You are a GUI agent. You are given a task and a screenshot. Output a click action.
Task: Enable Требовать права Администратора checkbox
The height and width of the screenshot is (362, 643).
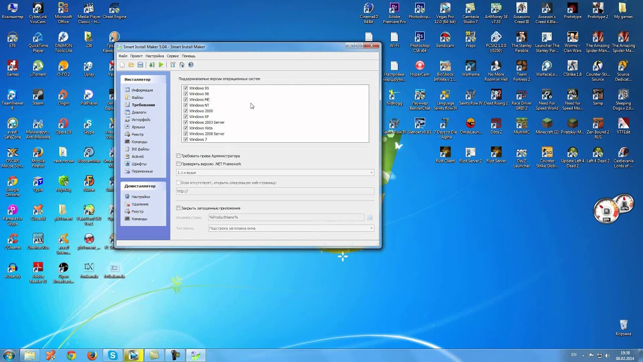[178, 156]
